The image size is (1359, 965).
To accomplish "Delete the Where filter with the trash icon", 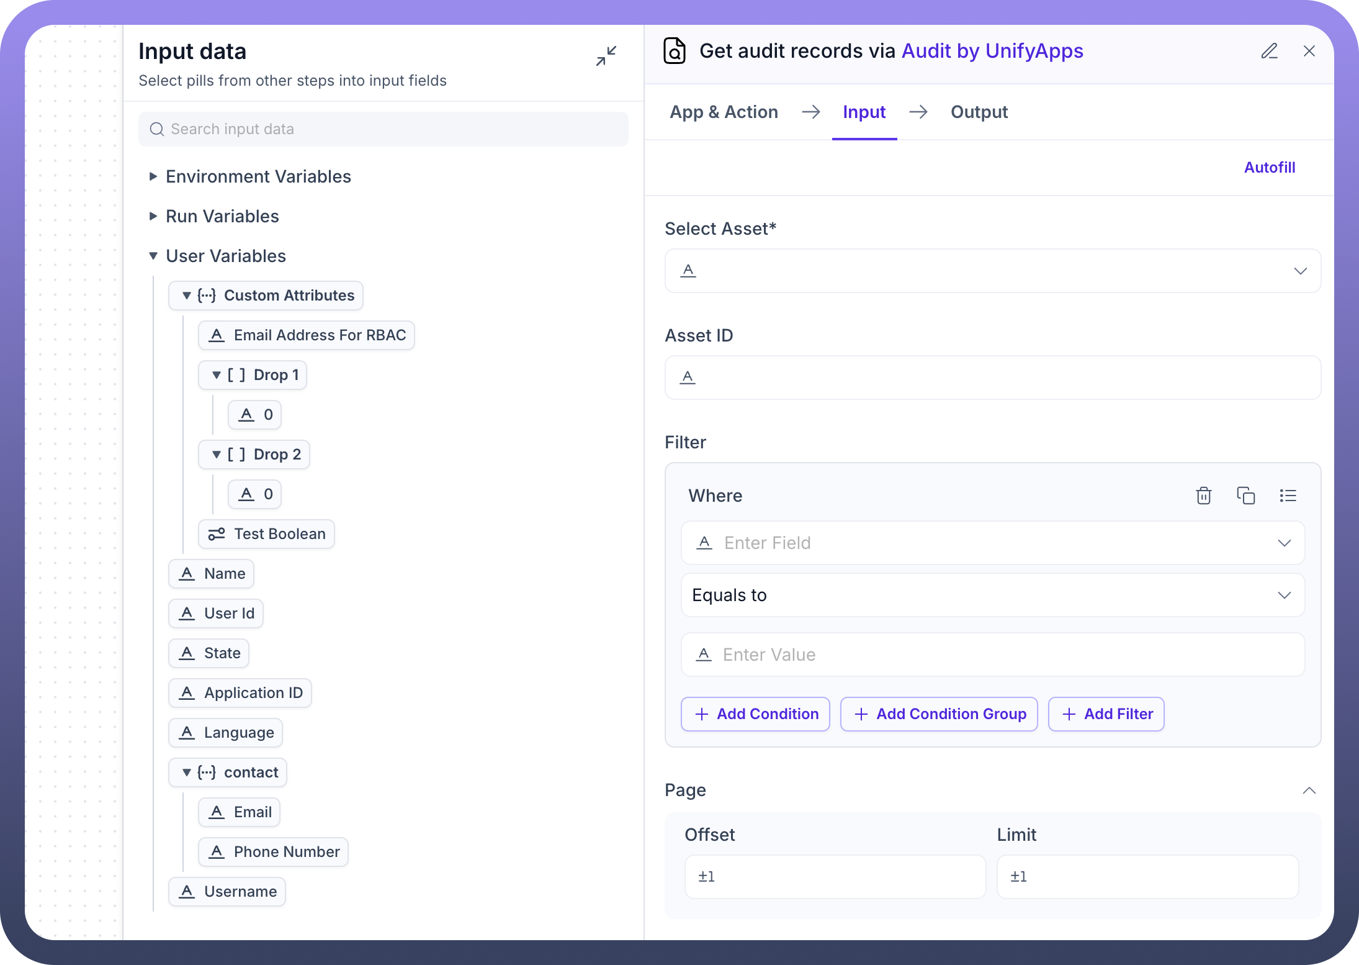I will pyautogui.click(x=1203, y=496).
